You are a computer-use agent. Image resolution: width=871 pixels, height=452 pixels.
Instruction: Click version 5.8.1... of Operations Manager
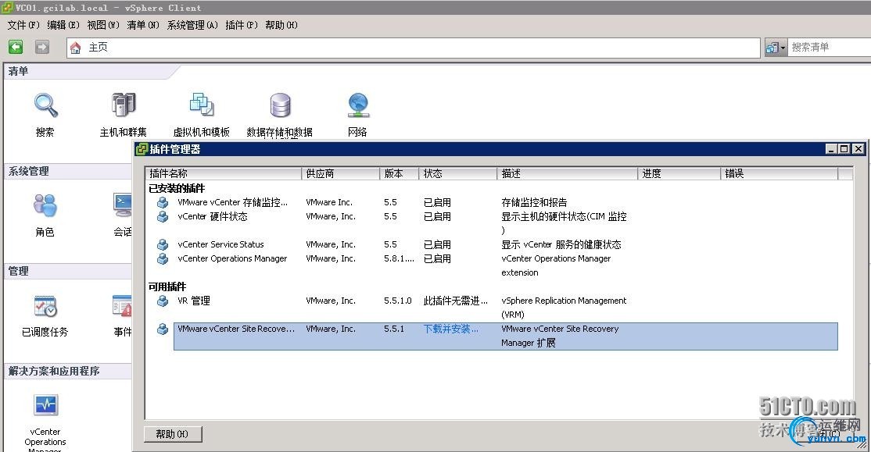coord(399,258)
